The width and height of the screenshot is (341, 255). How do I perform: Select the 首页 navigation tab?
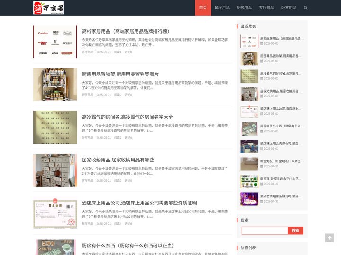tap(203, 8)
